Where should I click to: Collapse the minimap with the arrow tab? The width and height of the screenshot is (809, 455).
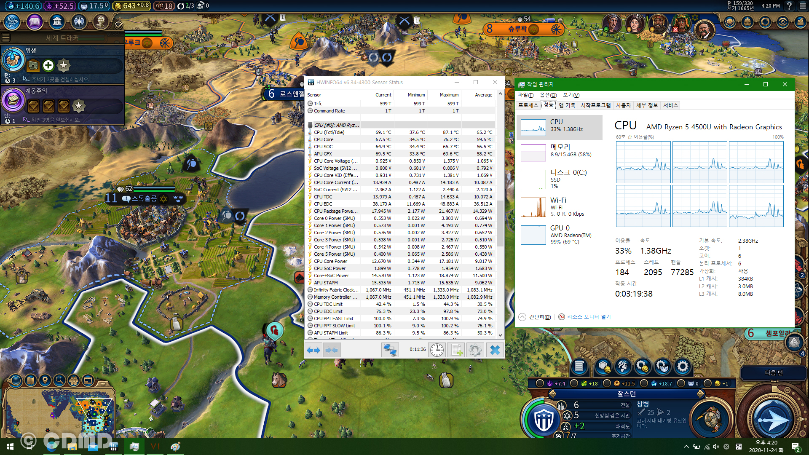(103, 384)
